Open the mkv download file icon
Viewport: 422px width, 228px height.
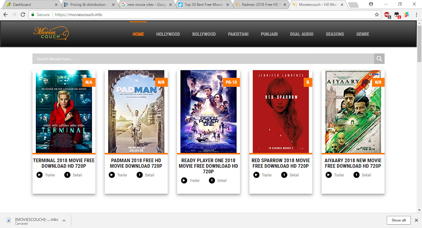click(x=9, y=220)
